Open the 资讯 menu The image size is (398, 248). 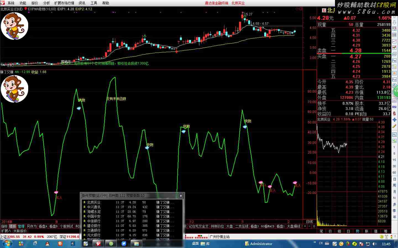(x=82, y=3)
